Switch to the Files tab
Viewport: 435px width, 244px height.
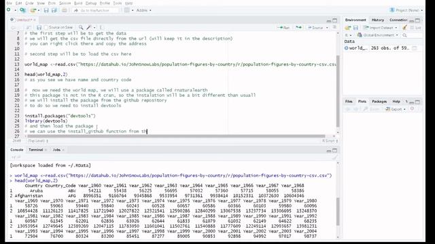[x=349, y=102]
